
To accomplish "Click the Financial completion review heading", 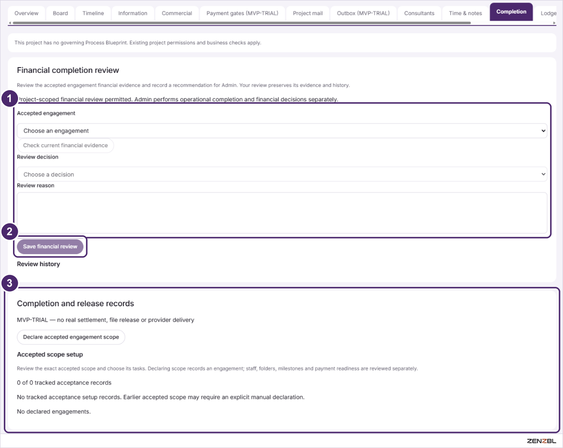I will click(x=68, y=70).
